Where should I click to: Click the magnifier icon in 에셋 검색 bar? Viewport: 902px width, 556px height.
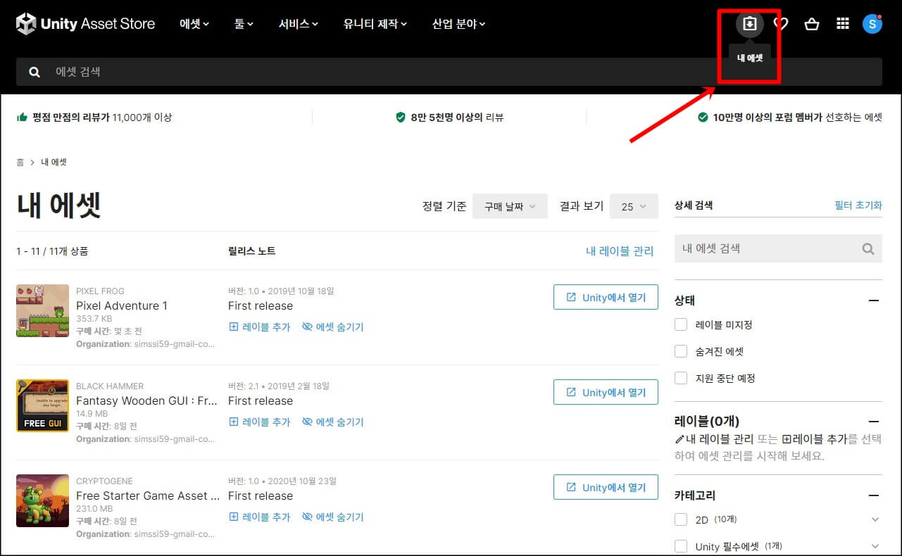(x=34, y=71)
